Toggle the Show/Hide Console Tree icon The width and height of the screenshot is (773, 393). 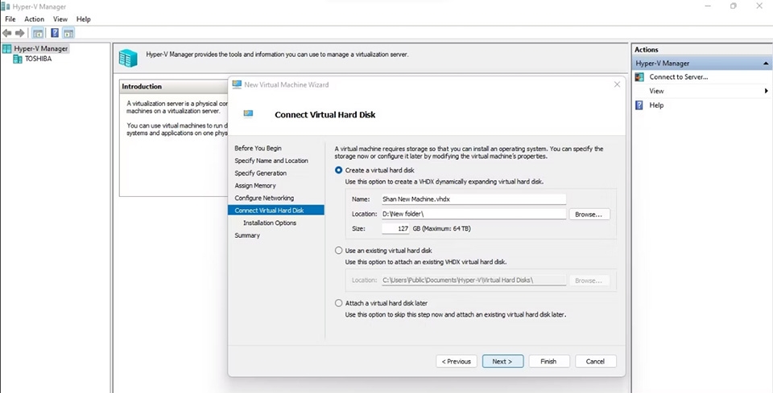pos(38,33)
